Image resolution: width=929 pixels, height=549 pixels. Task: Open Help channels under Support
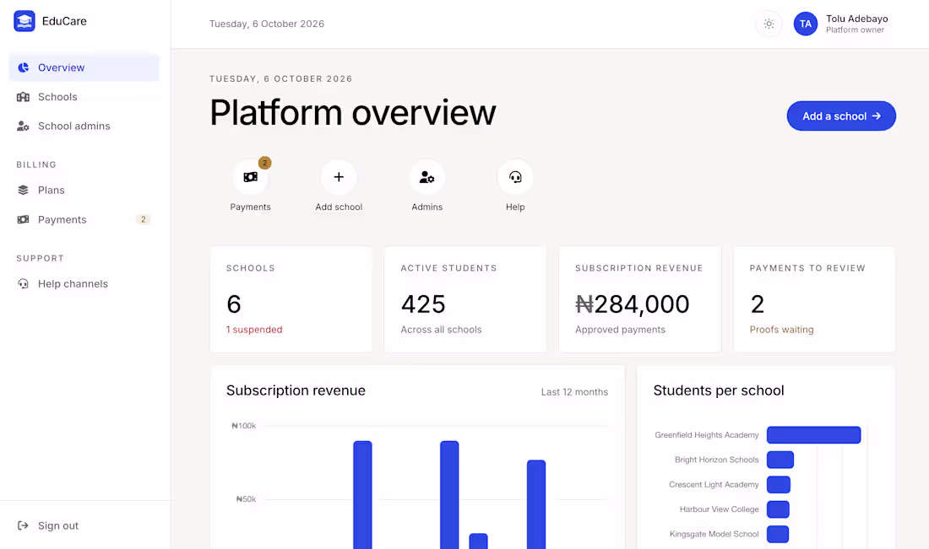[84, 284]
